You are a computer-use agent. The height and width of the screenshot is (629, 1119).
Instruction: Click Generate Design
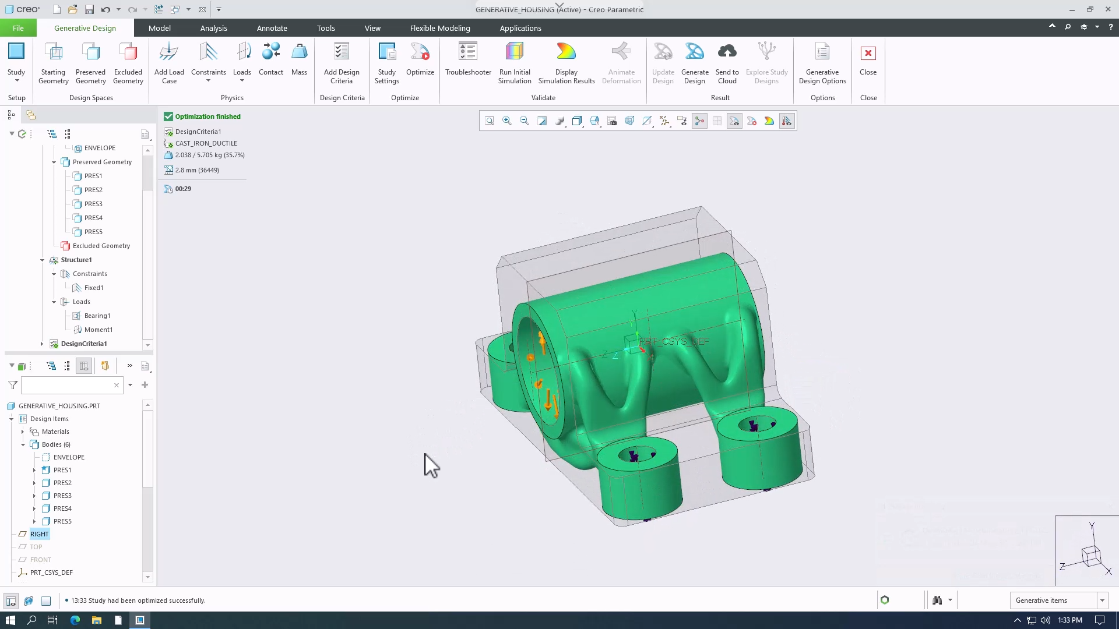click(x=694, y=63)
